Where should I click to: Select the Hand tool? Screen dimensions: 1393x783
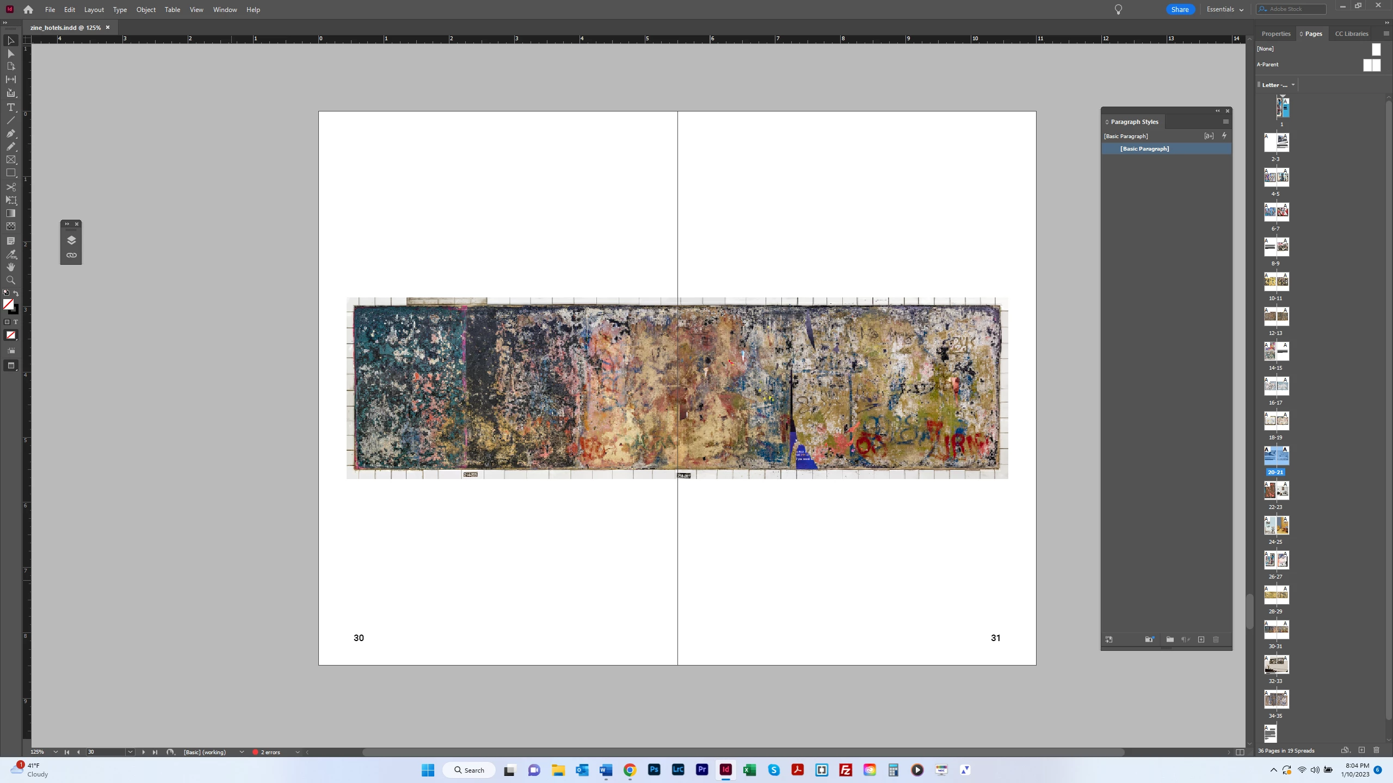[10, 267]
